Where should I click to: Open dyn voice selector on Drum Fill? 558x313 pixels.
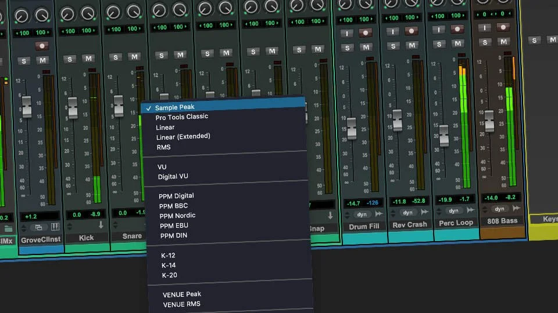click(x=362, y=214)
